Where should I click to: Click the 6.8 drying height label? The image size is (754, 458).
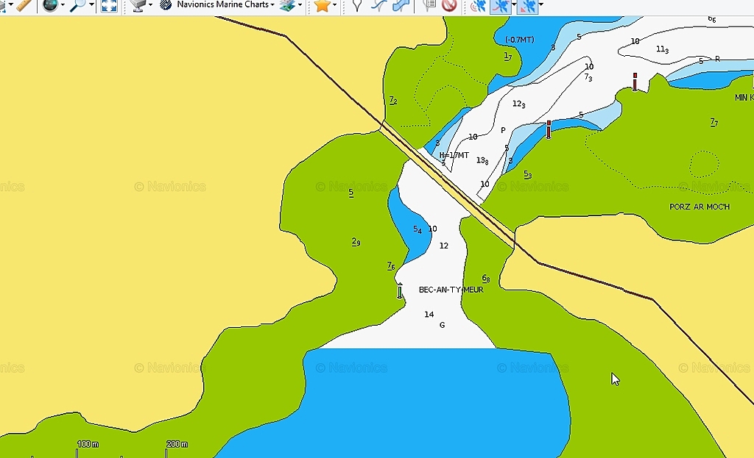coord(486,279)
